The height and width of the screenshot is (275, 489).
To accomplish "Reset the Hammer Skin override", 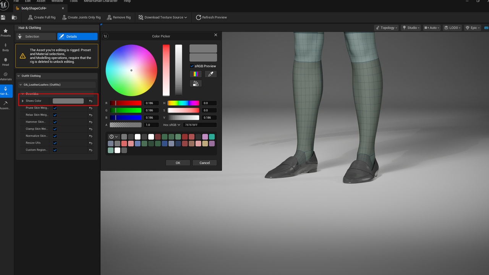I will pos(91,122).
